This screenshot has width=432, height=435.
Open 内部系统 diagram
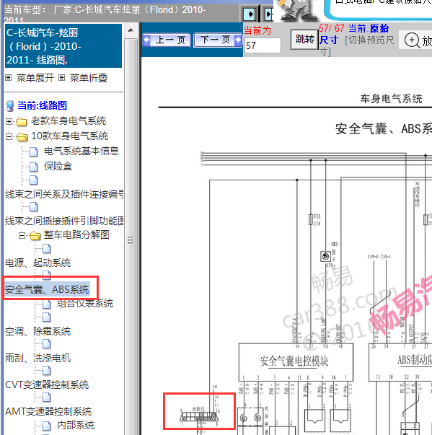(76, 425)
